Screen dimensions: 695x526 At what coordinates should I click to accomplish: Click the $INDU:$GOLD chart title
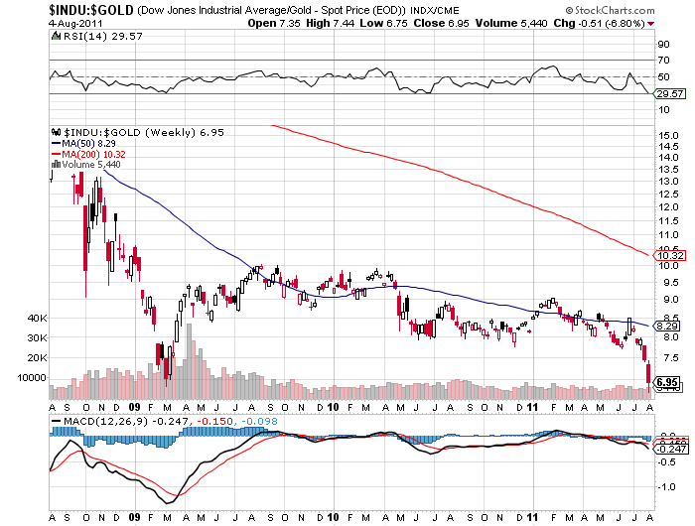click(x=91, y=10)
